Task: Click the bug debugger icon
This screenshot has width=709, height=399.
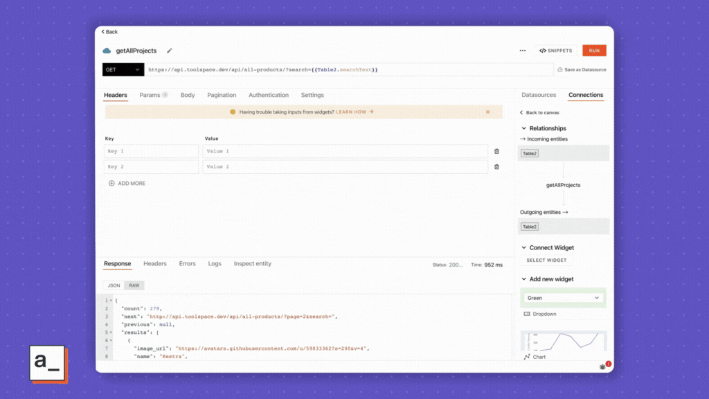Action: [602, 366]
